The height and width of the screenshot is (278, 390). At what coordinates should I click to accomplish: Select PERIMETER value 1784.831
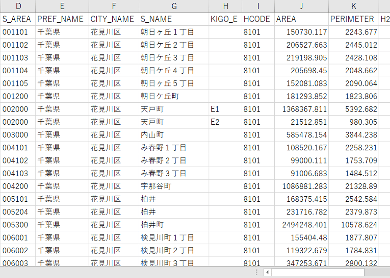(354, 251)
